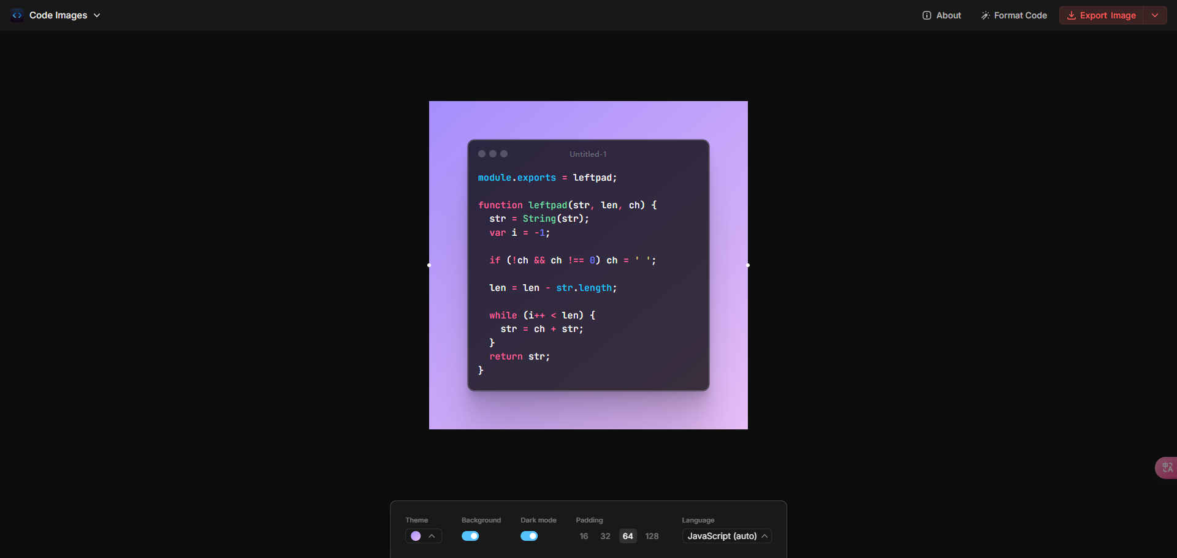Image resolution: width=1177 pixels, height=558 pixels.
Task: Set padding to 32
Action: (605, 536)
